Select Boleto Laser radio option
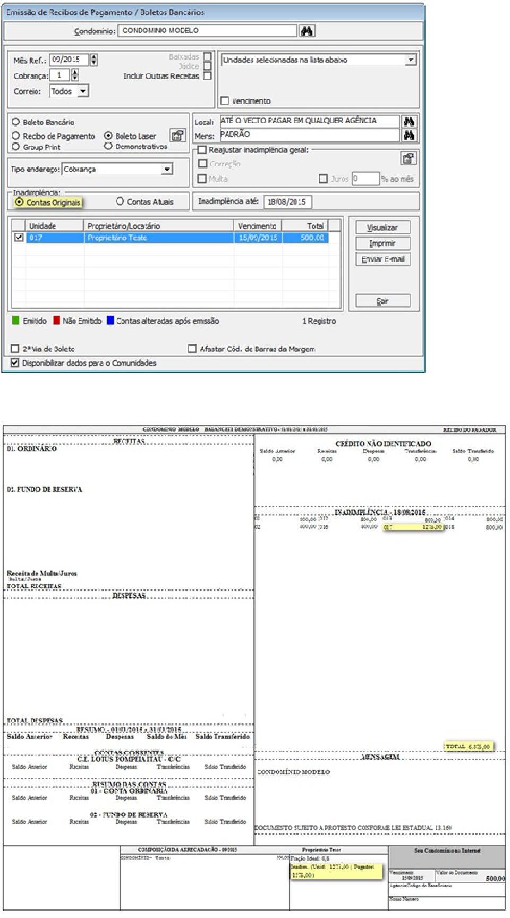The height and width of the screenshot is (918, 510). coord(108,136)
